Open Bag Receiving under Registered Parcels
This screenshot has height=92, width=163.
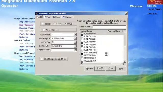(x=27, y=56)
